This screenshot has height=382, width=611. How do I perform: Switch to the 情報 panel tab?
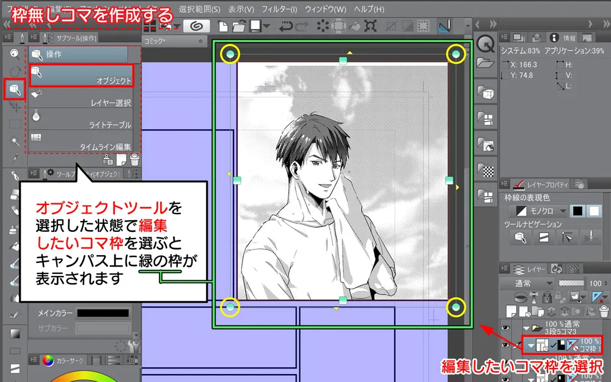tap(562, 38)
